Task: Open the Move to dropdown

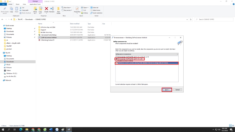Action: point(35,10)
